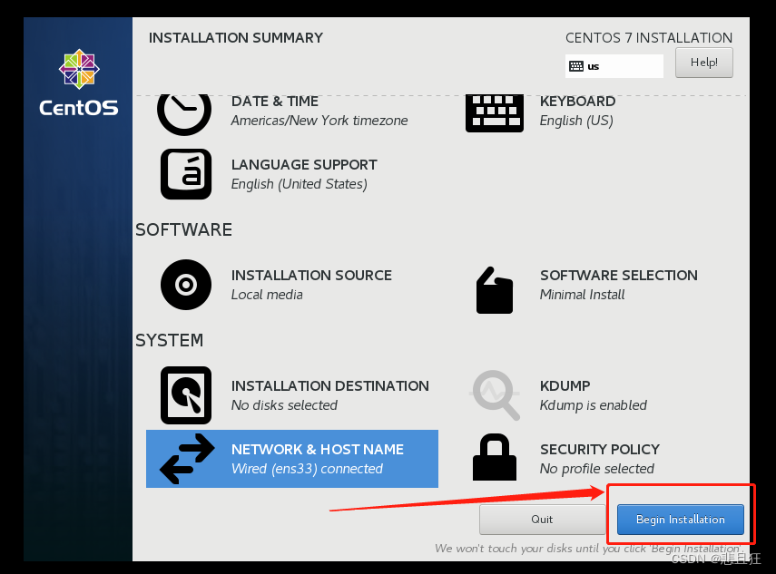Click the 'us' keyboard layout field
This screenshot has width=776, height=574.
click(614, 66)
